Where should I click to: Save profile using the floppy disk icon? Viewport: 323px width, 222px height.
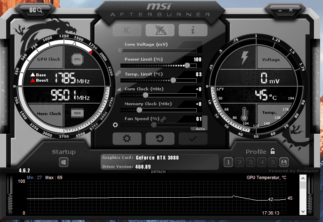(x=284, y=162)
